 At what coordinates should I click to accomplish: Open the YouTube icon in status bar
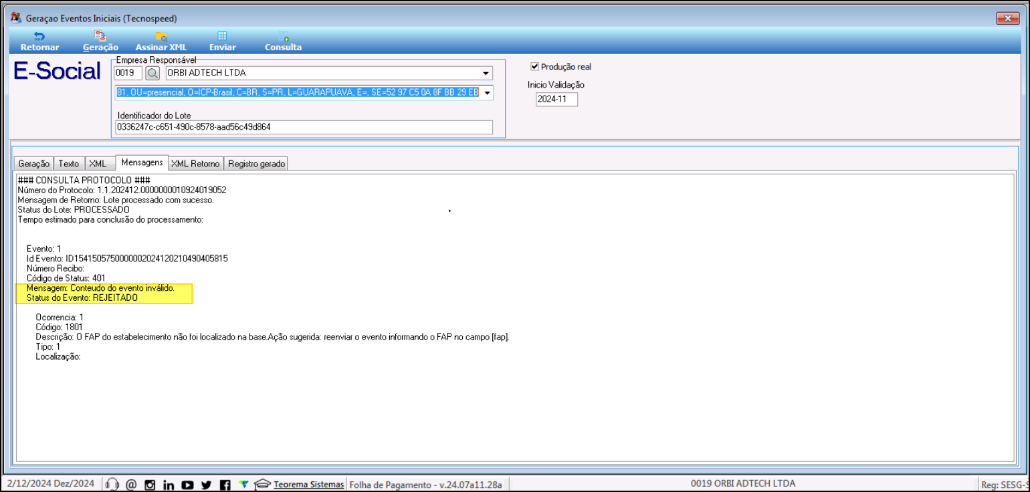(x=187, y=485)
